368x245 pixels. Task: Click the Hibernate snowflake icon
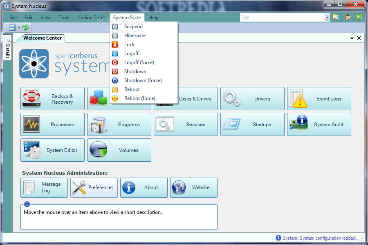[115, 36]
